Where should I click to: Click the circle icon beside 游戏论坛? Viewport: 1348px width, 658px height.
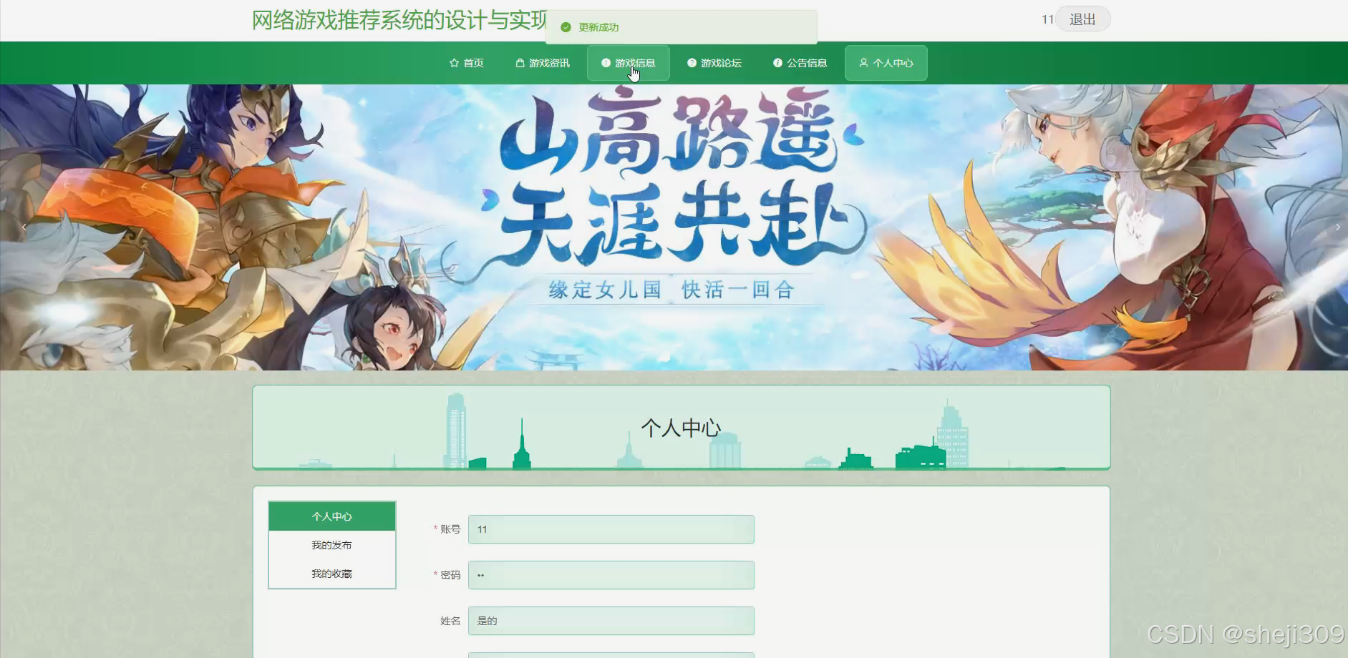692,63
